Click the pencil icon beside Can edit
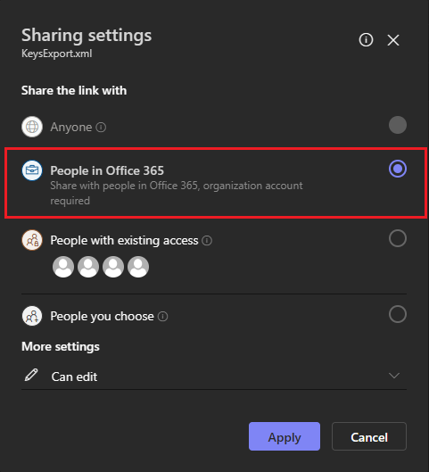429x472 pixels. point(31,375)
